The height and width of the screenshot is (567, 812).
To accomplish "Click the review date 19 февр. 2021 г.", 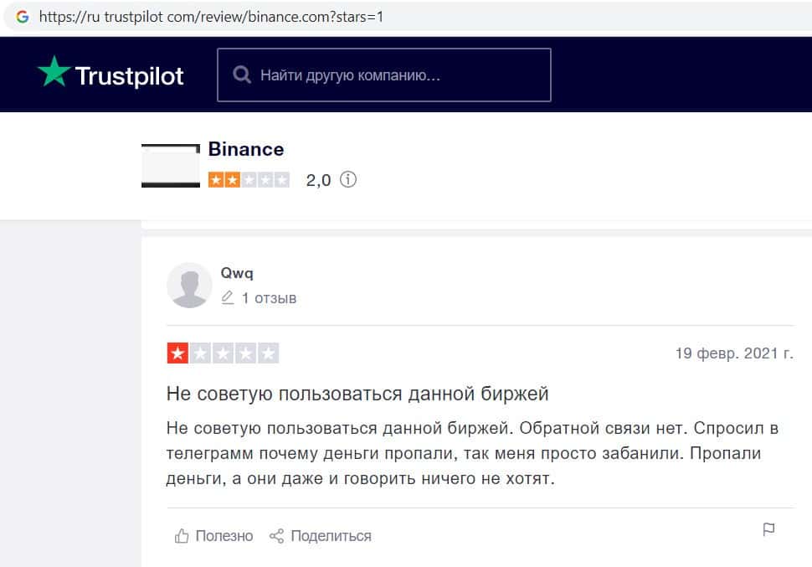I will (x=734, y=353).
